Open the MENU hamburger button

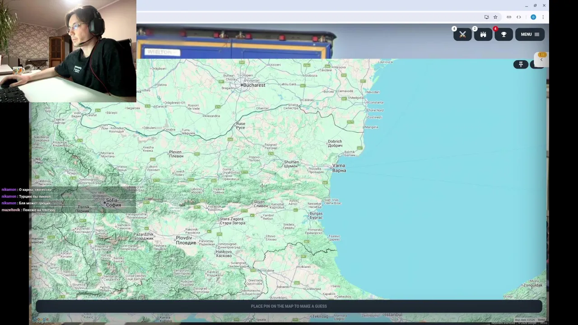(x=530, y=34)
